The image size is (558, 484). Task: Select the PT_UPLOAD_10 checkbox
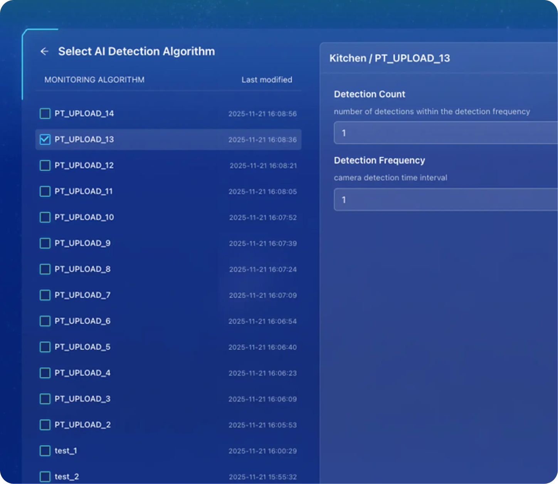pos(45,217)
